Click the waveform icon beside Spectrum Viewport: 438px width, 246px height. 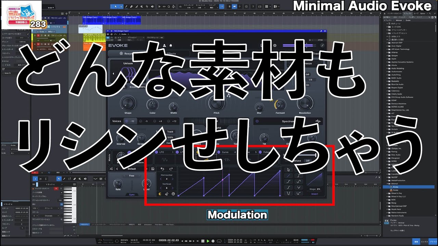(318, 121)
